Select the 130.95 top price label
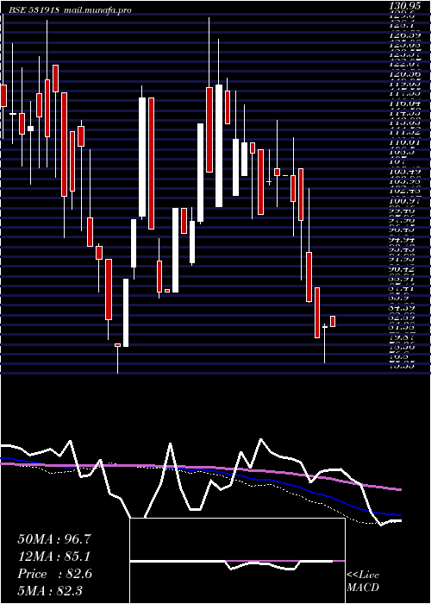The width and height of the screenshot is (431, 604). pyautogui.click(x=406, y=7)
